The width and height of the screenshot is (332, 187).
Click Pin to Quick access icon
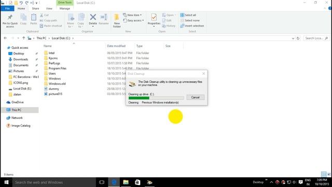10,17
